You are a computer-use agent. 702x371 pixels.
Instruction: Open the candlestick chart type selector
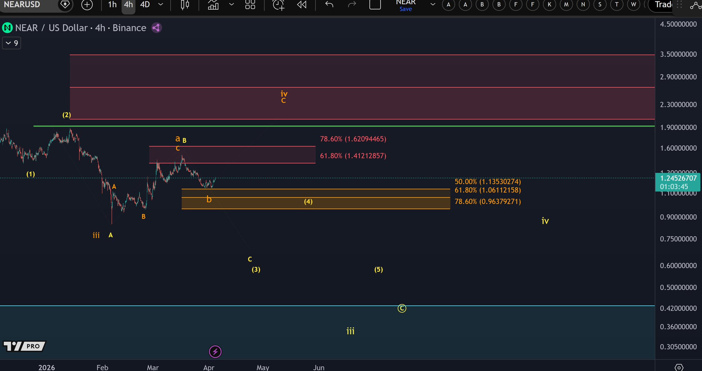click(x=185, y=5)
